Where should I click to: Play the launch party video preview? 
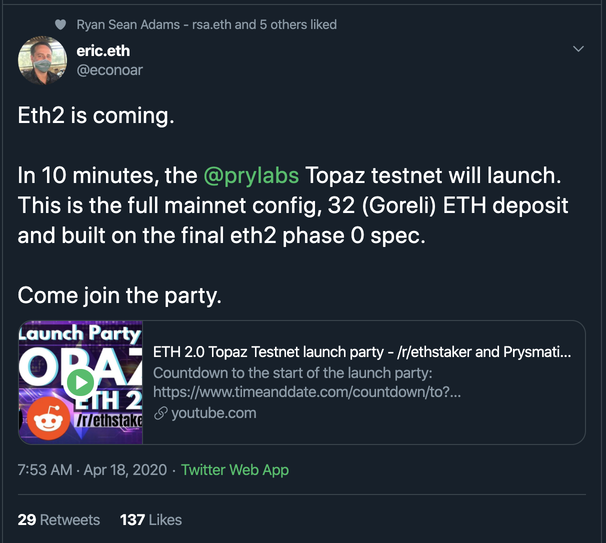point(80,382)
